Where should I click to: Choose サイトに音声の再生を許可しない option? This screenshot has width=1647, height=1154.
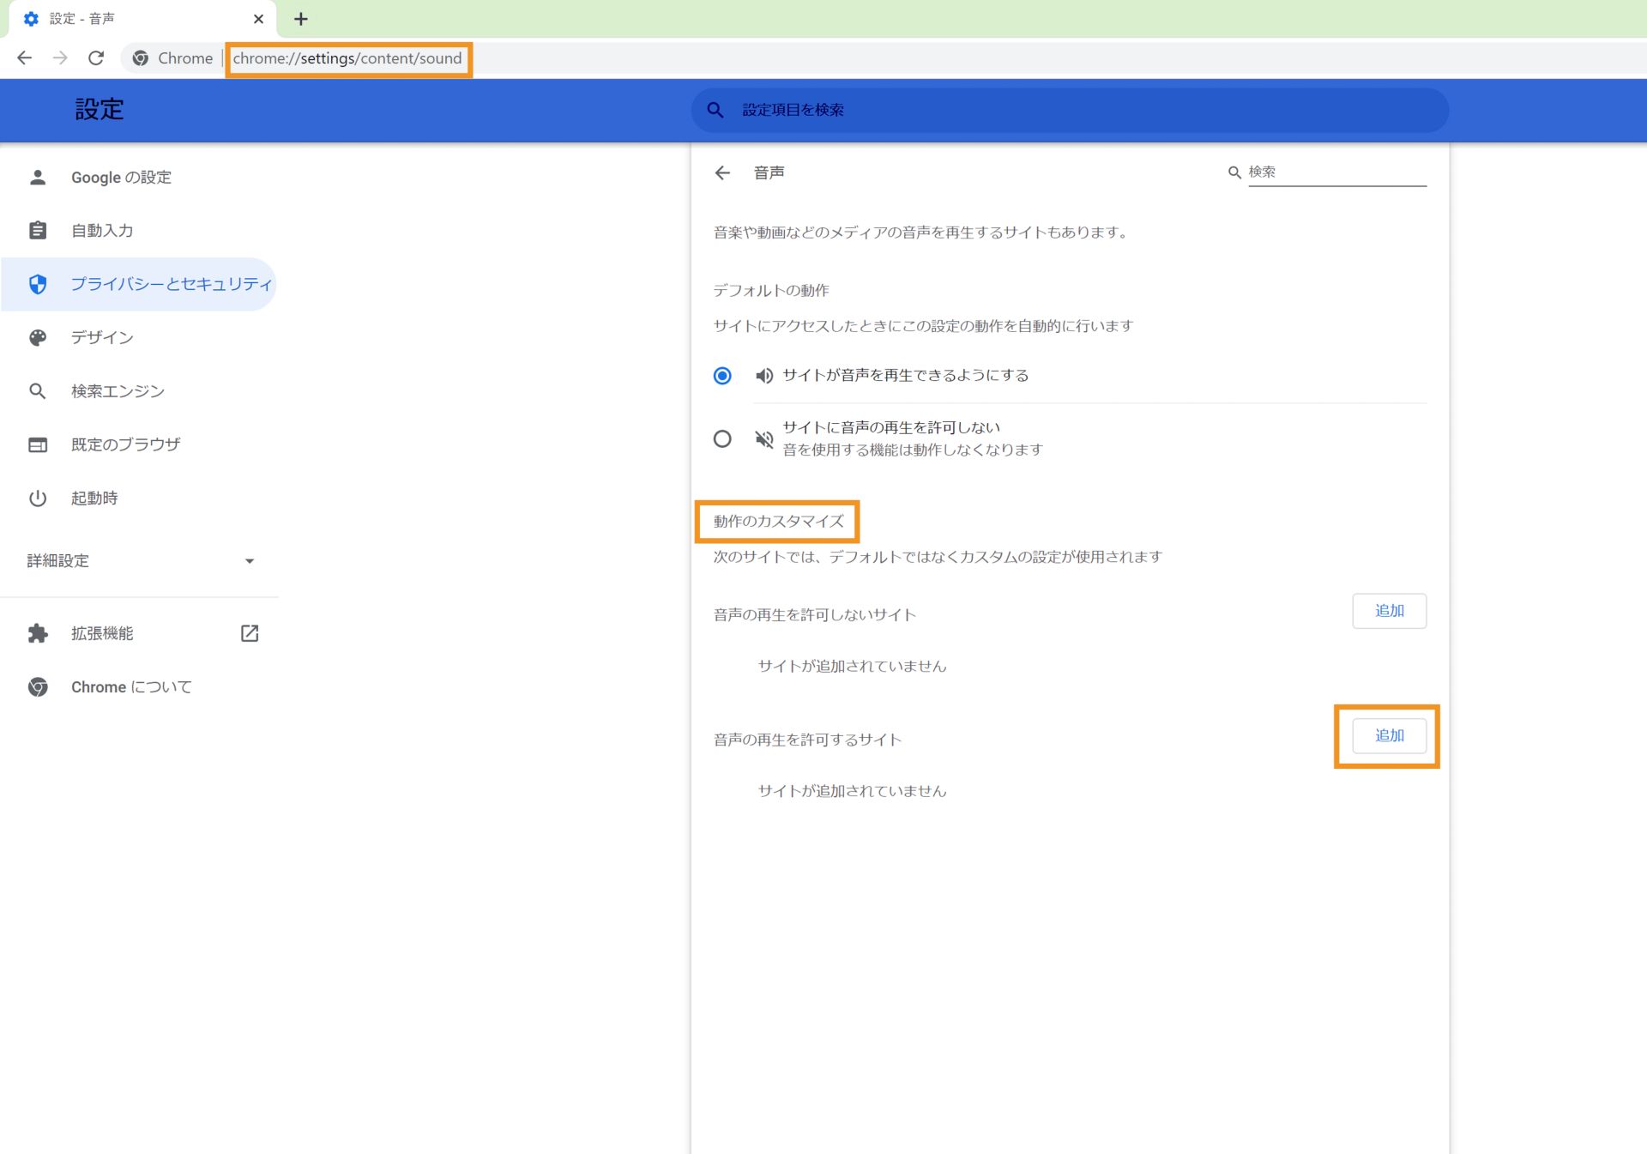(x=721, y=438)
